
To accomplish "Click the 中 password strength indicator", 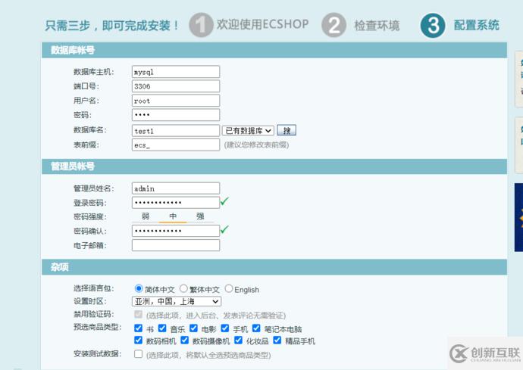I will (173, 216).
